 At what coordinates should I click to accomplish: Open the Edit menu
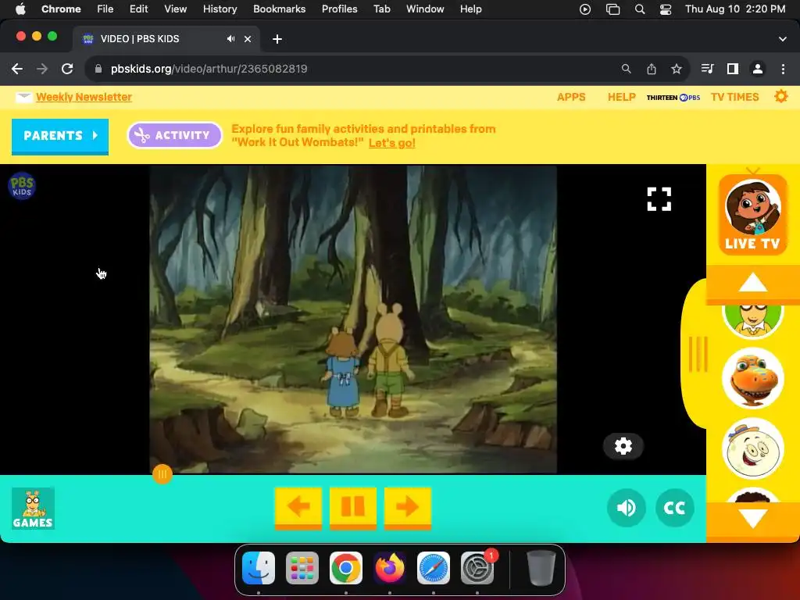coord(138,9)
